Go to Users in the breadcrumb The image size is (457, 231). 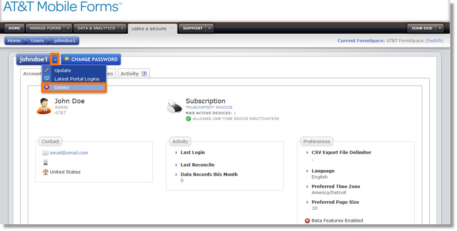(x=37, y=41)
